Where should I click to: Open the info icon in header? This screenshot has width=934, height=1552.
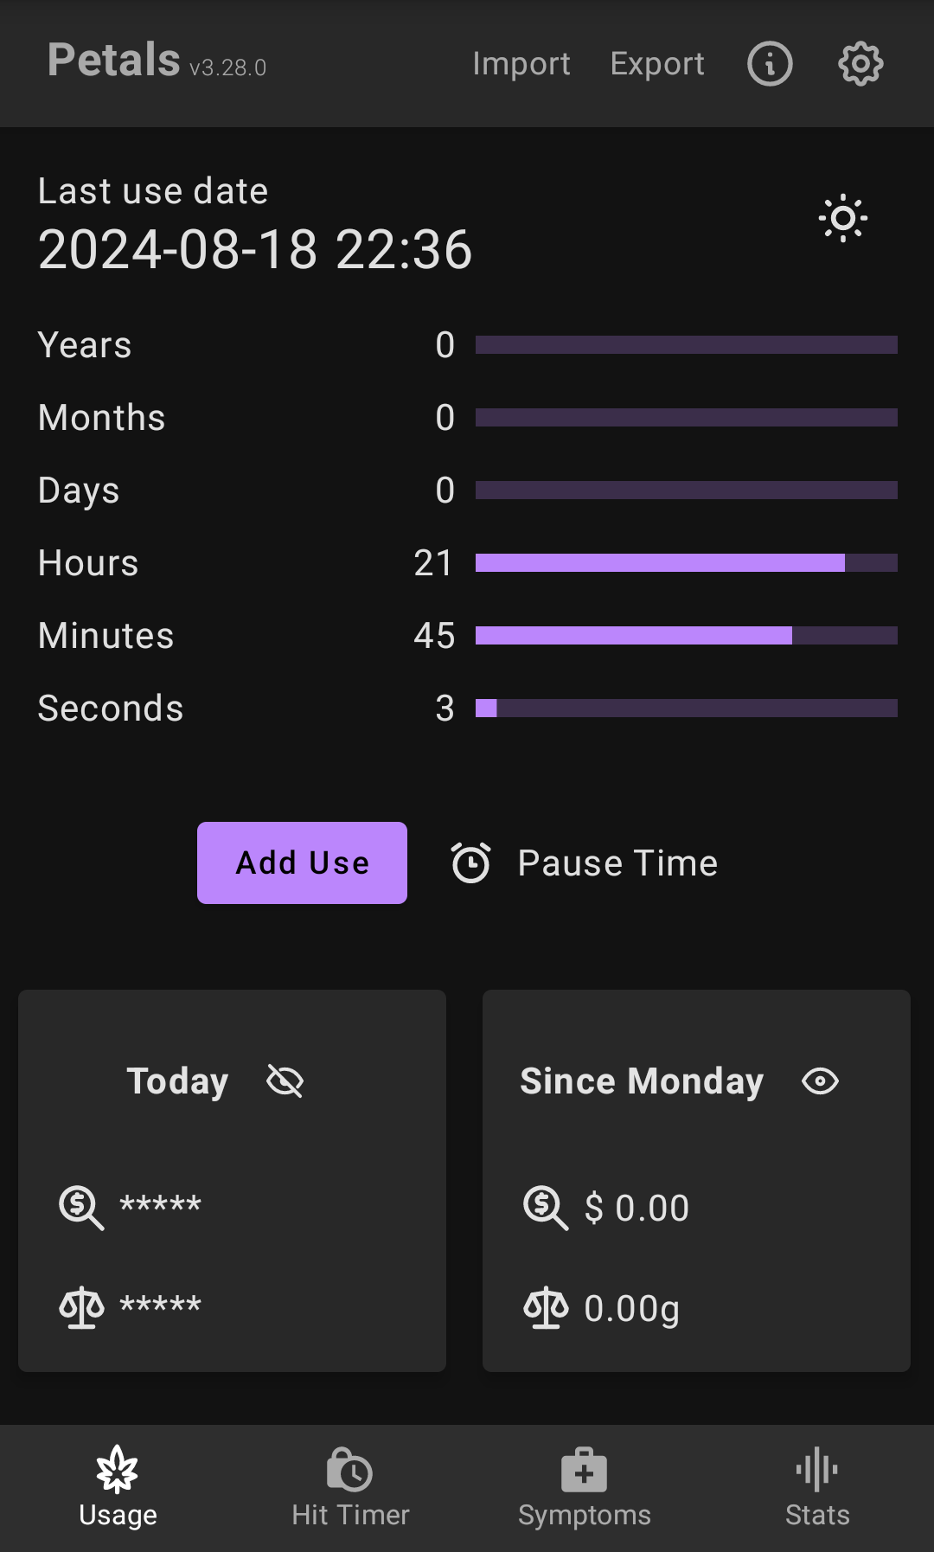770,63
